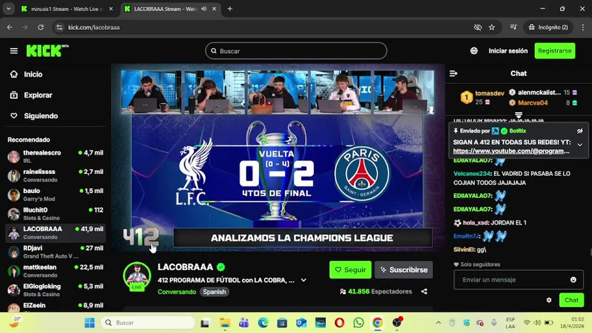Open the emoji picker in the chat box
Viewport: 592px width, 333px height.
pos(573,280)
